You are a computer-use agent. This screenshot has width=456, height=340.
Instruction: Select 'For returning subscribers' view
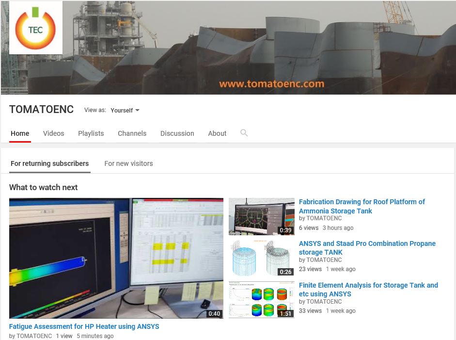point(50,163)
